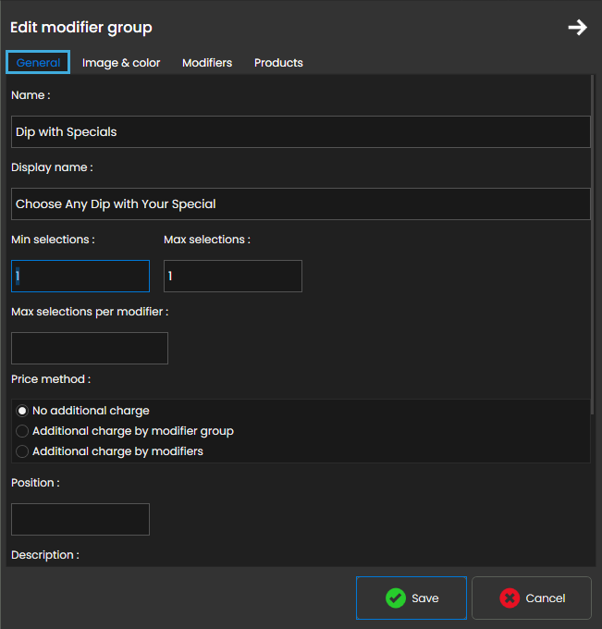602x629 pixels.
Task: Select the No additional charge option
Action: click(22, 411)
